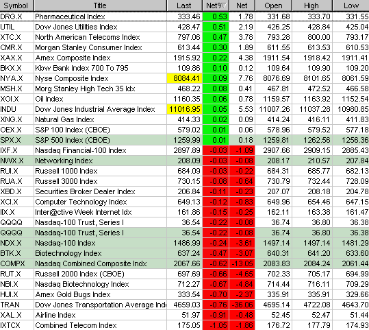This screenshot has height=330, width=369.
Task: Sort by the Symbol column header
Action: pos(16,5)
